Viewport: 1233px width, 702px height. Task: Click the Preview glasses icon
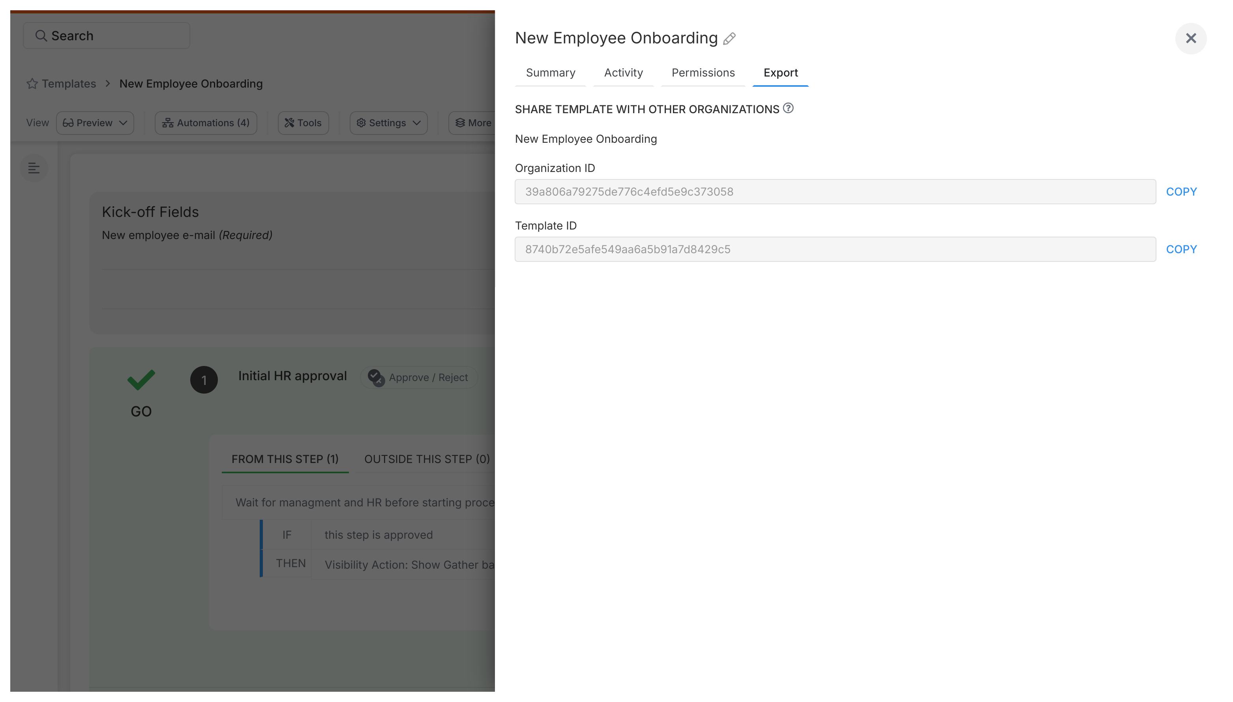point(68,123)
